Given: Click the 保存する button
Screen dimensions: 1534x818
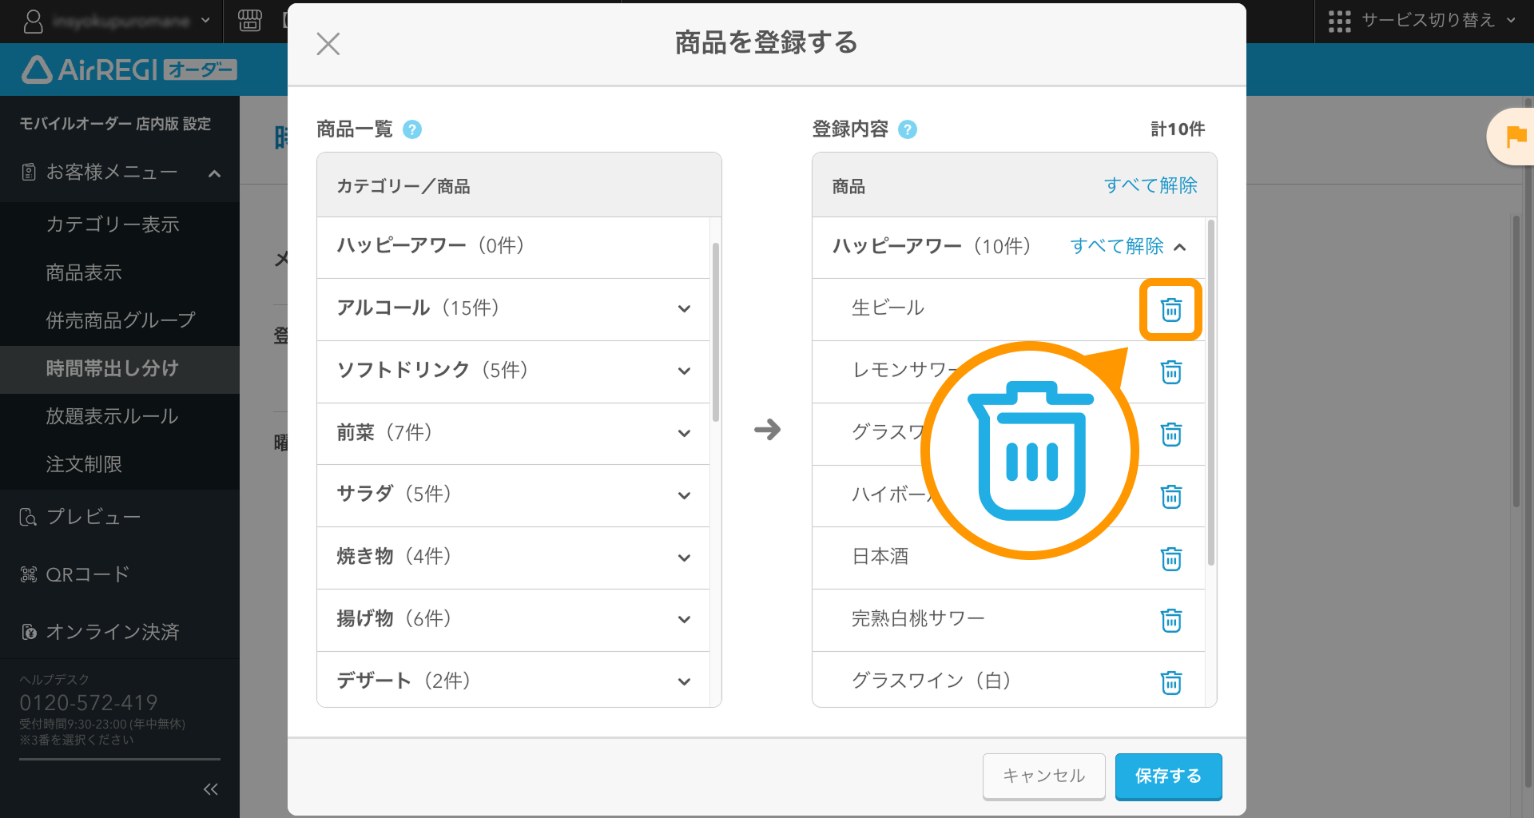Looking at the screenshot, I should click(1169, 776).
